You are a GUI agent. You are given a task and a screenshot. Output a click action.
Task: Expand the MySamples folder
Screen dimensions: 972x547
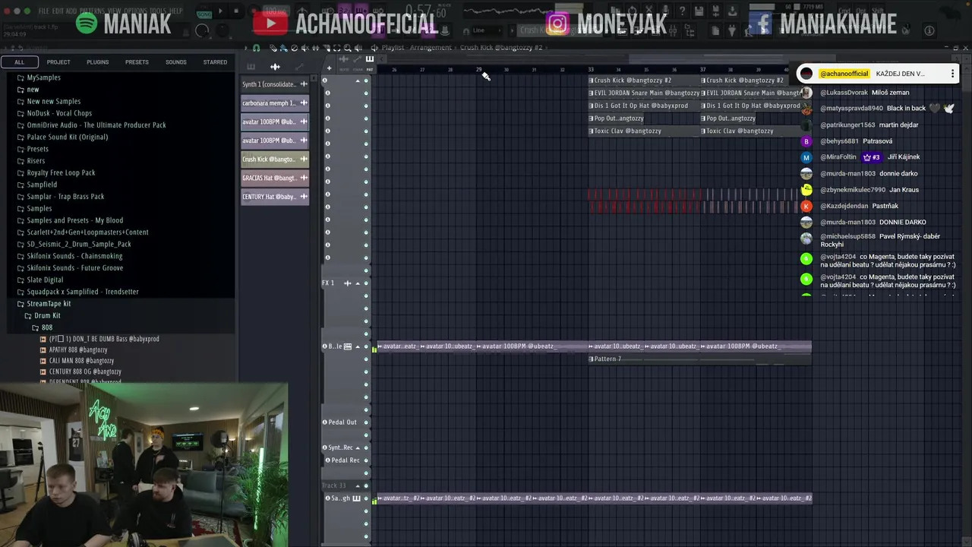click(x=43, y=77)
